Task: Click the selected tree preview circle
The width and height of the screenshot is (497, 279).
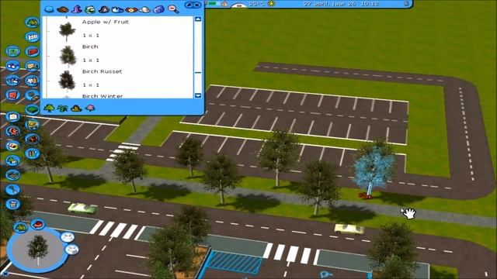Action: click(x=37, y=250)
